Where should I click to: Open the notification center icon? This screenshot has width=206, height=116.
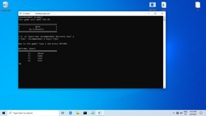click(x=201, y=113)
